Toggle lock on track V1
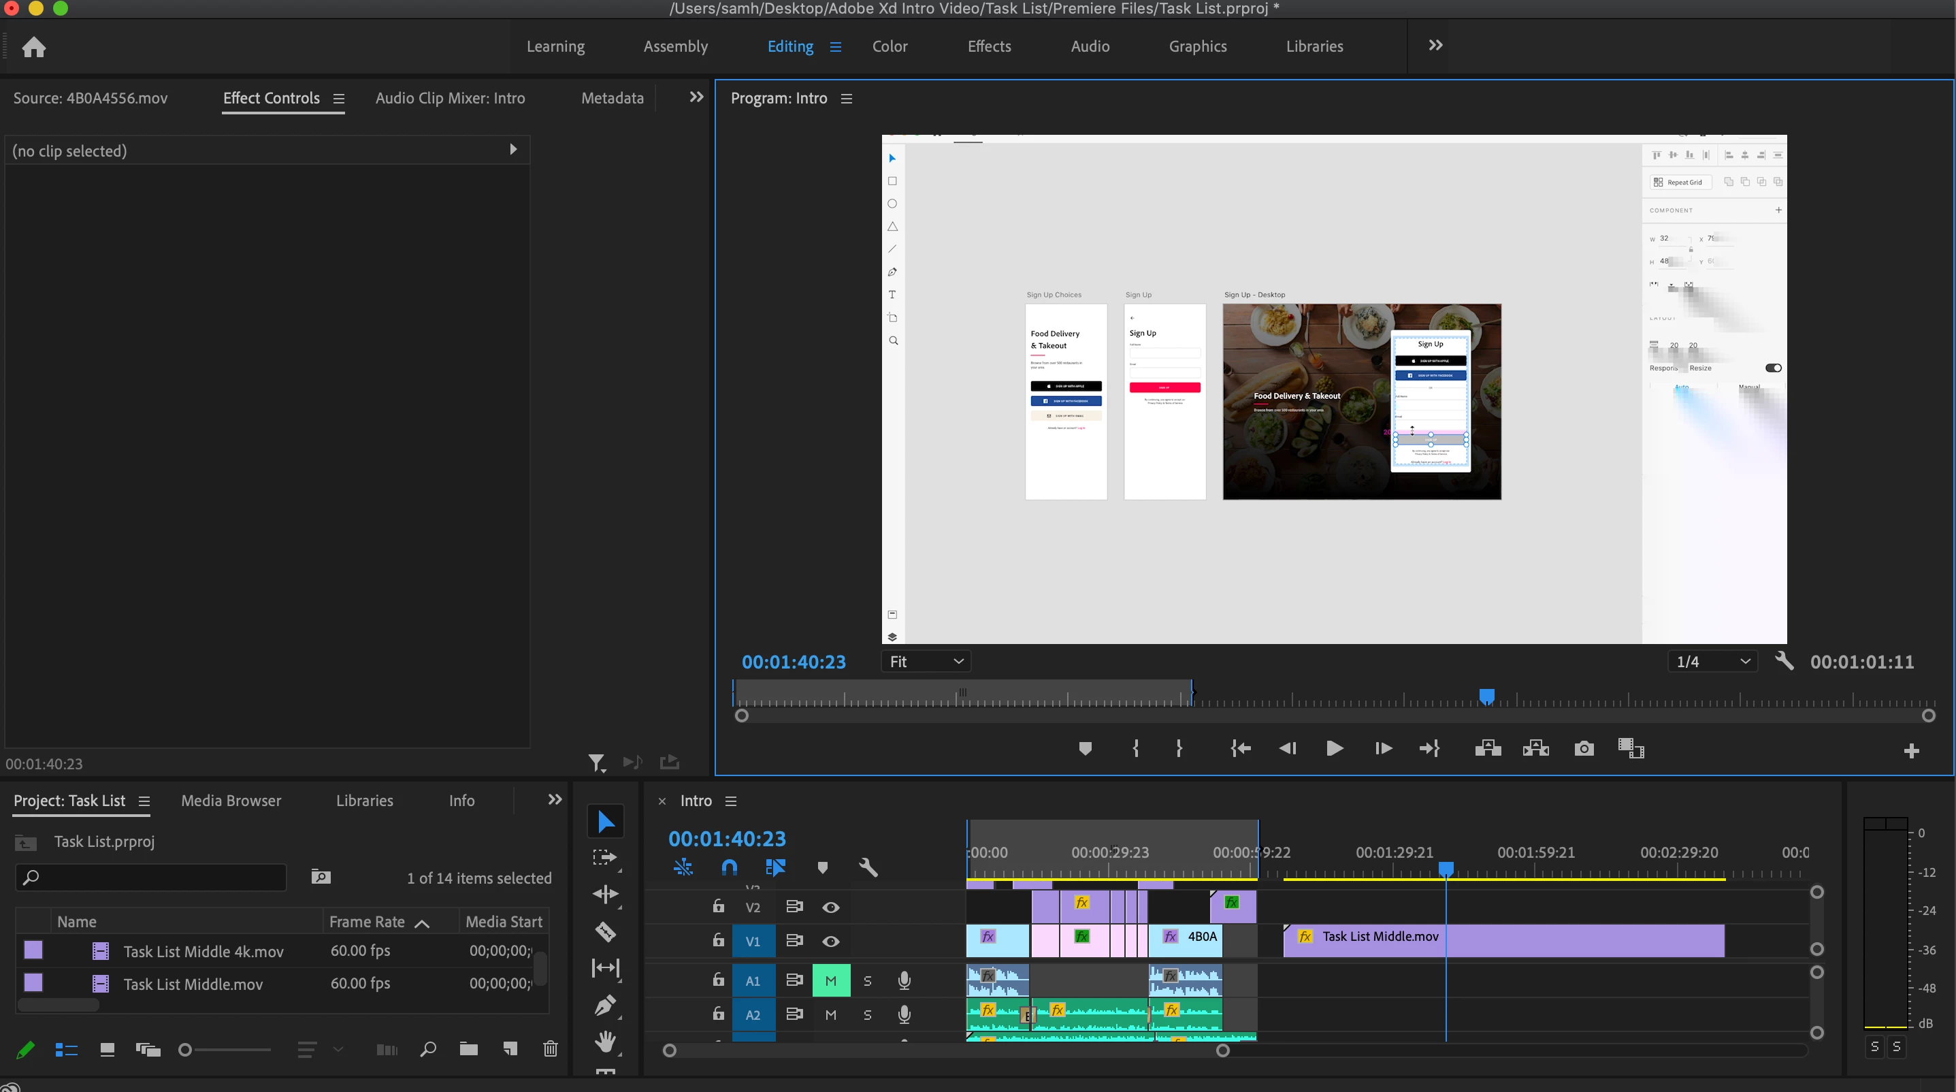 (x=717, y=941)
